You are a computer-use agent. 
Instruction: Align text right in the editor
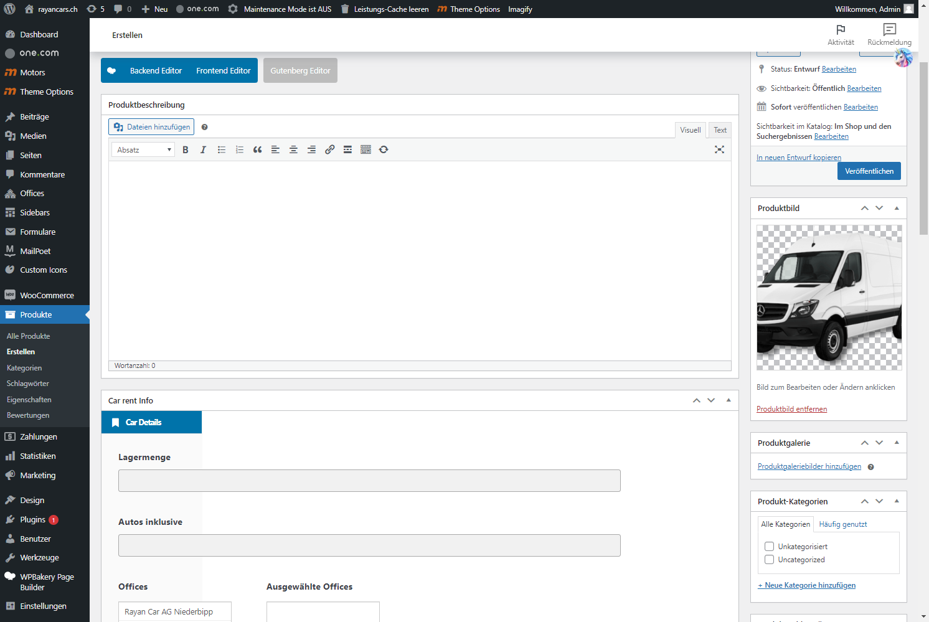(x=311, y=149)
